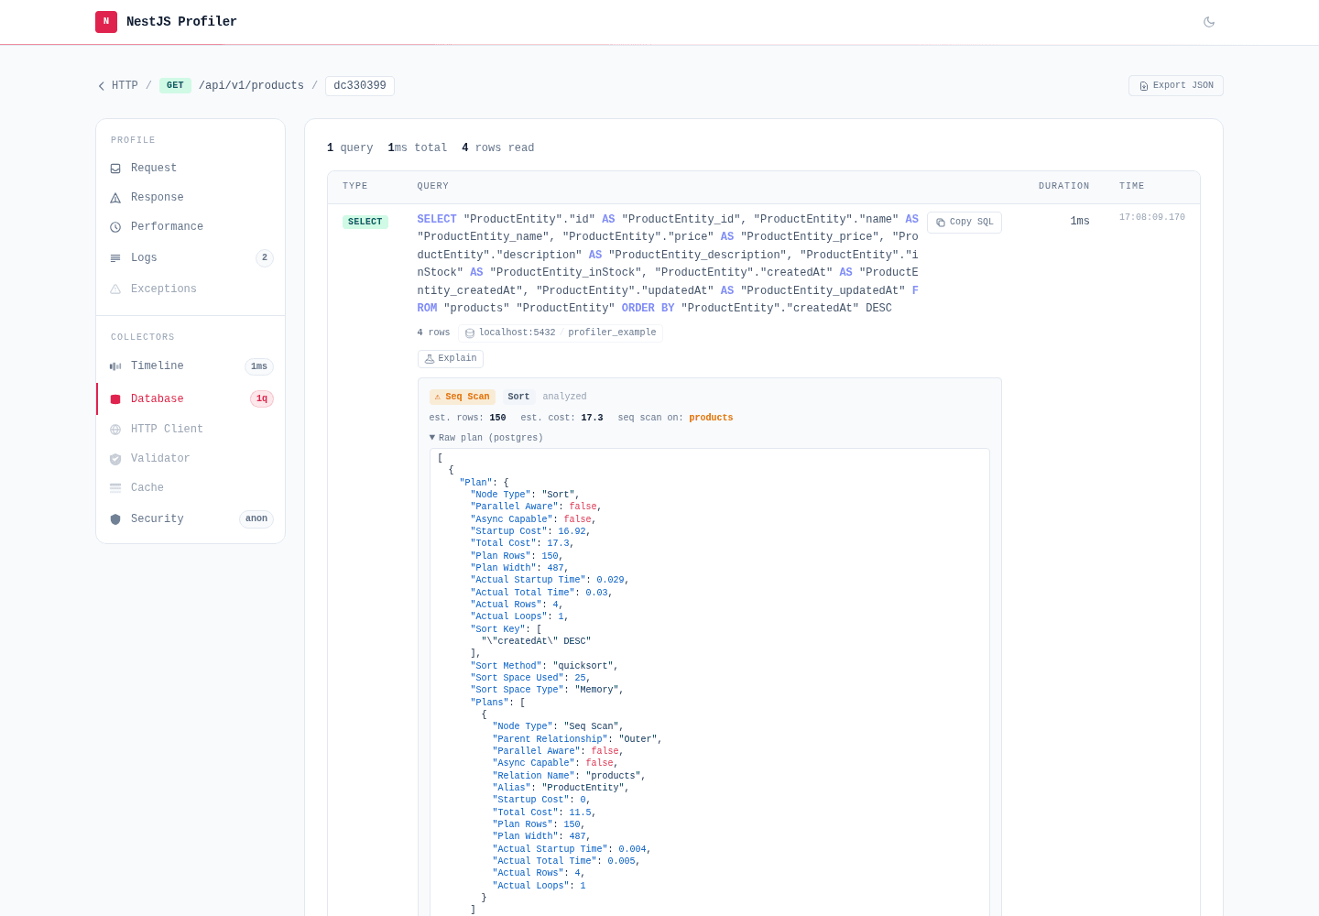The width and height of the screenshot is (1319, 916).
Task: Go to HTTP breadcrumb link
Action: 125,86
